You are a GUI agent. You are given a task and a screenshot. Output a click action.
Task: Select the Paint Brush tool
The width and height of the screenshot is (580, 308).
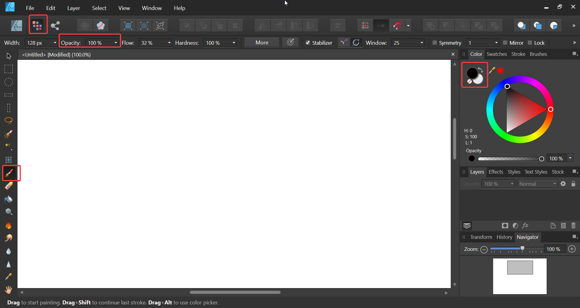tap(9, 173)
